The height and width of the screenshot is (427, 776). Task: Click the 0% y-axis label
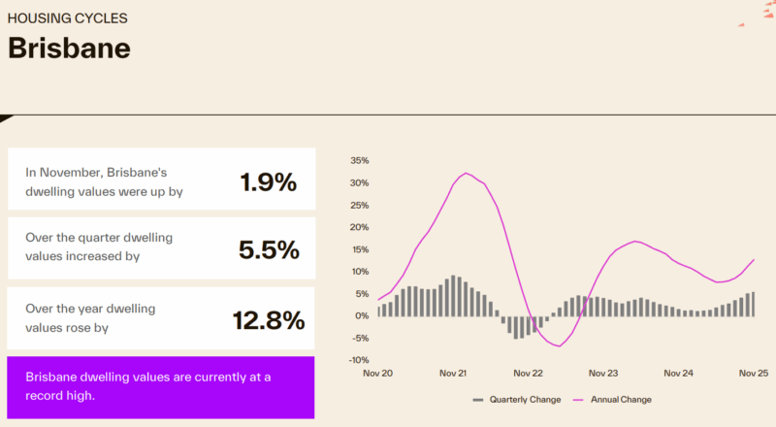(362, 315)
